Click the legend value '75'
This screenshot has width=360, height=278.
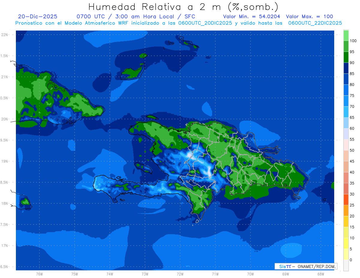pyautogui.click(x=352, y=95)
